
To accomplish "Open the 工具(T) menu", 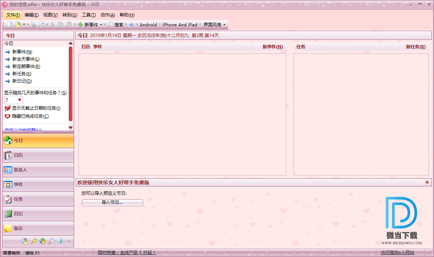I will coord(88,15).
